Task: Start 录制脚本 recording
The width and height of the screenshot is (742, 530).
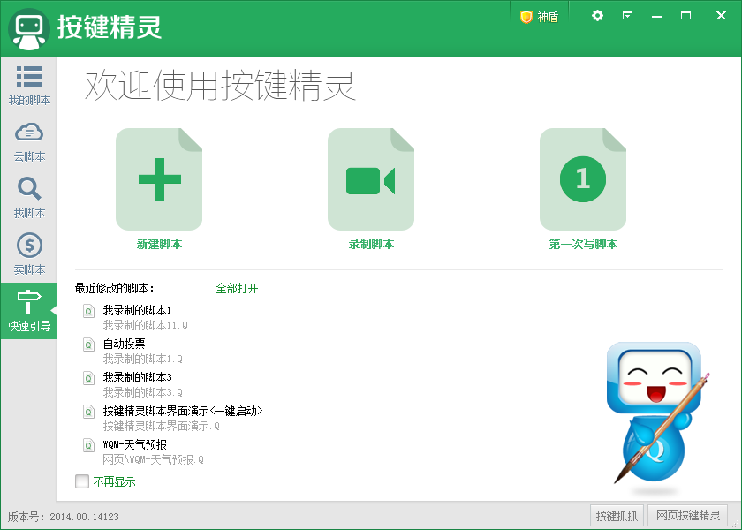Action: [371, 178]
